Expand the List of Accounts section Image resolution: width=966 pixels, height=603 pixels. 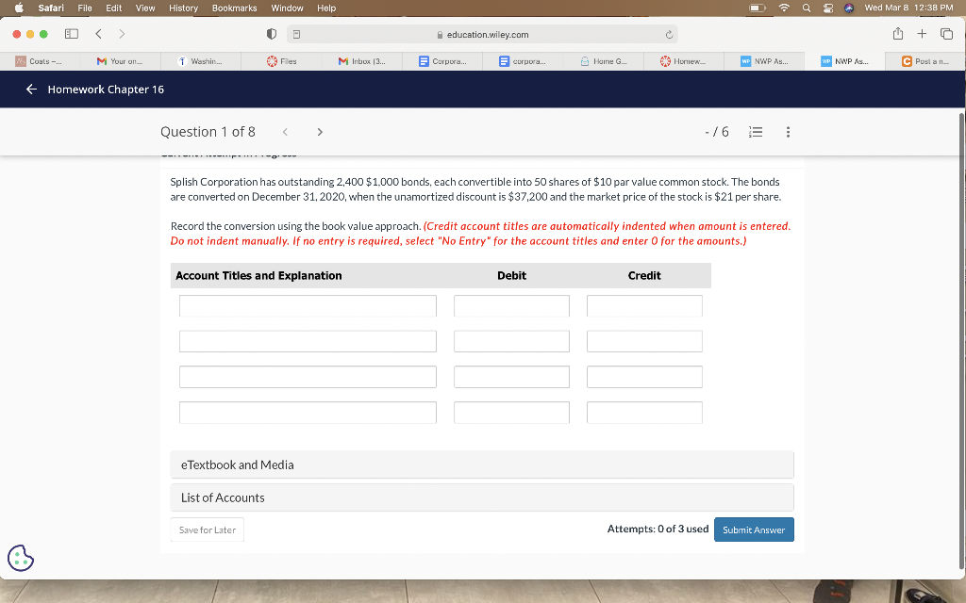[x=482, y=497]
